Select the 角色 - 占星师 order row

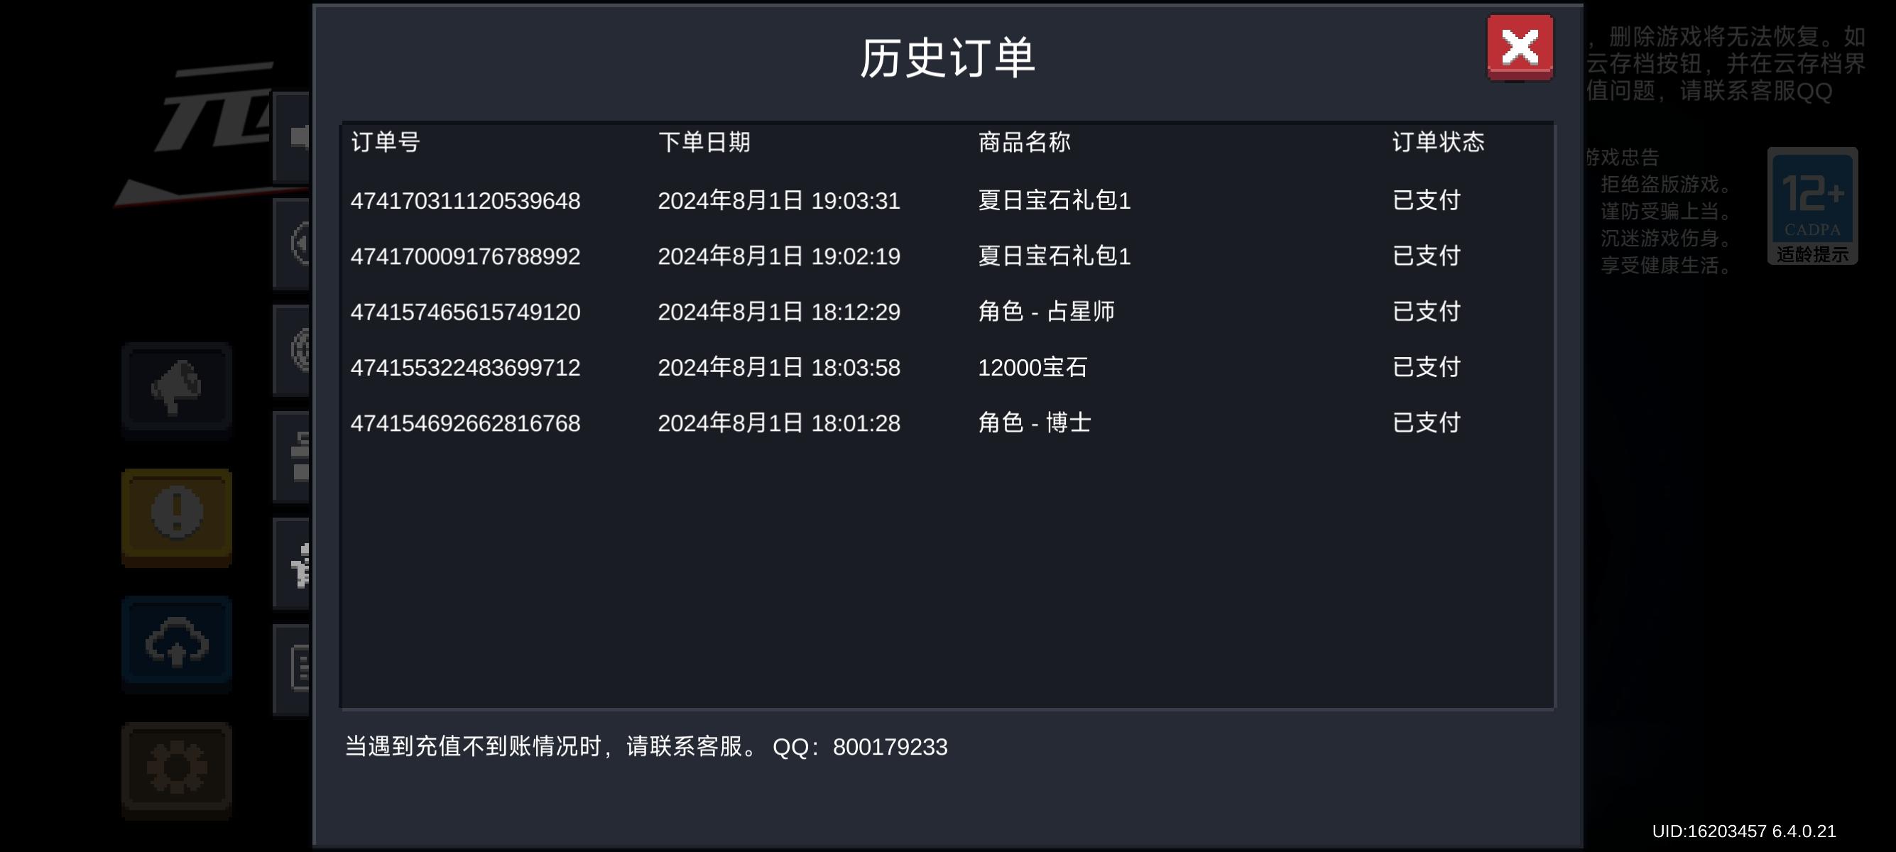1046,312
